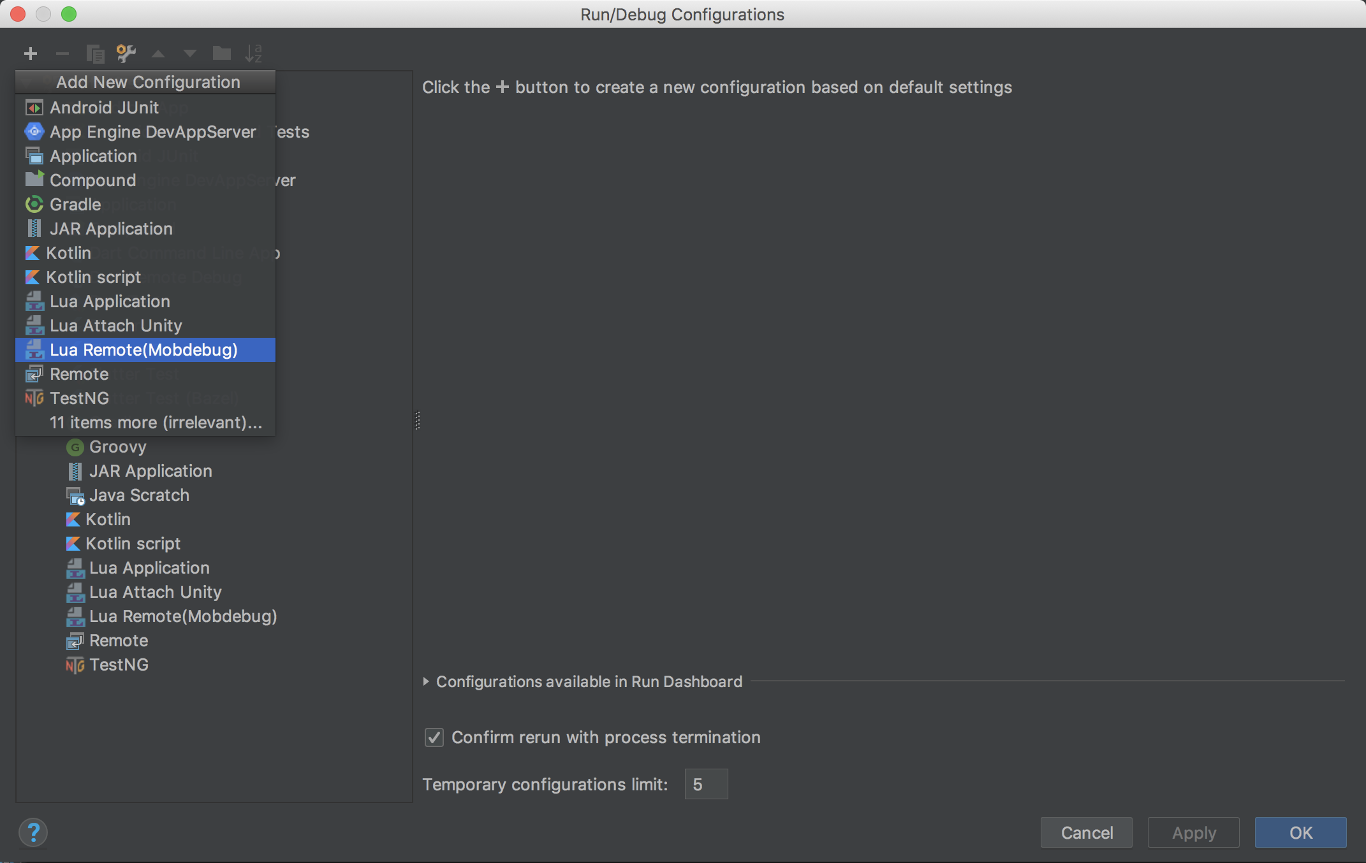Image resolution: width=1366 pixels, height=863 pixels.
Task: Click the Gradle icon in popup menu
Action: coord(34,205)
